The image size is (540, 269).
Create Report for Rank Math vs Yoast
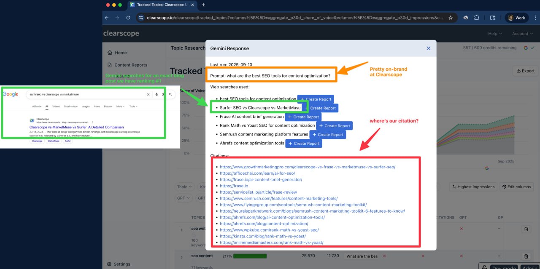pos(334,126)
